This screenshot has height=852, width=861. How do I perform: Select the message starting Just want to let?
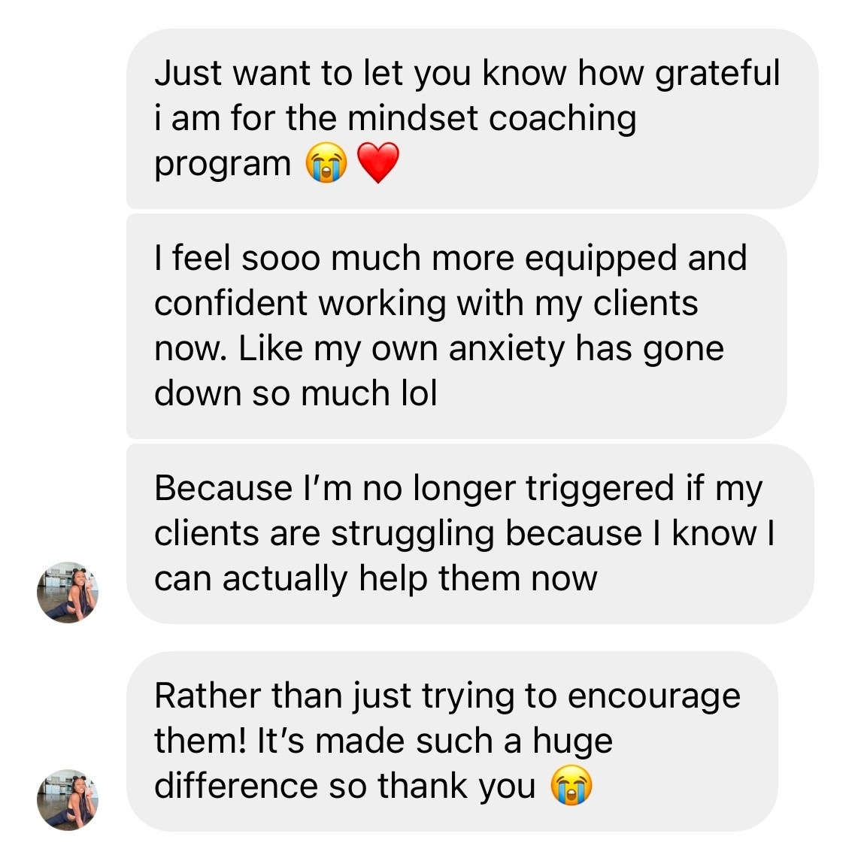(x=472, y=119)
